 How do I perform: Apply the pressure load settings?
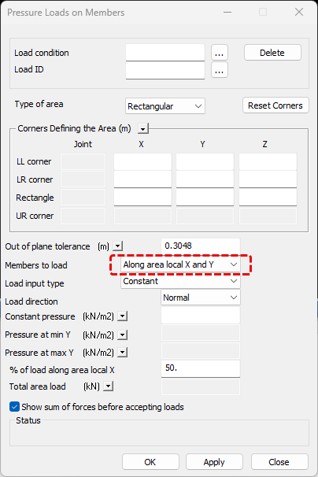tap(214, 462)
